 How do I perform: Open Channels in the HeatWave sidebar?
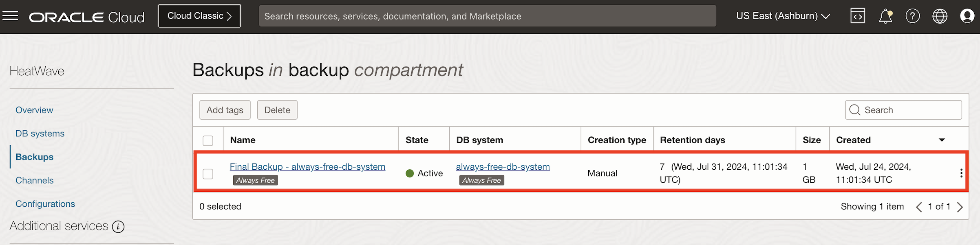(35, 180)
